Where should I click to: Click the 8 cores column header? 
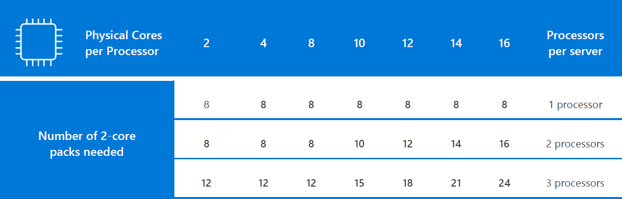coord(311,43)
